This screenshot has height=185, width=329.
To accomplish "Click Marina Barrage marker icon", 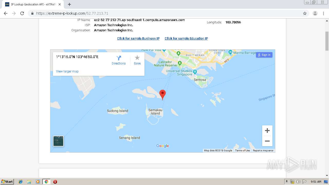I will click(x=230, y=52).
